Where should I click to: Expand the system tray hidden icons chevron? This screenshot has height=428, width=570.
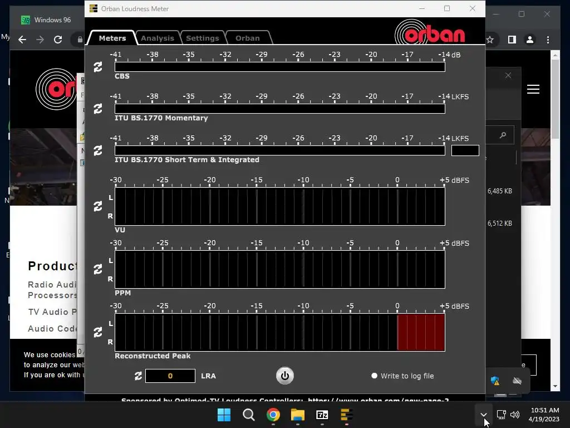(484, 415)
